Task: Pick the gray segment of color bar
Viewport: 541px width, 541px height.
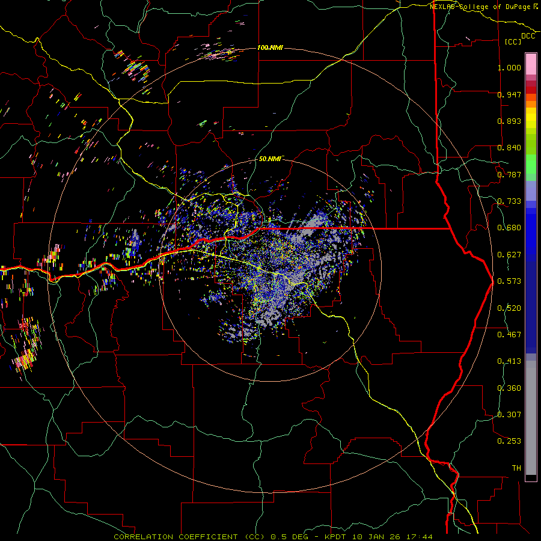Action: (531, 418)
